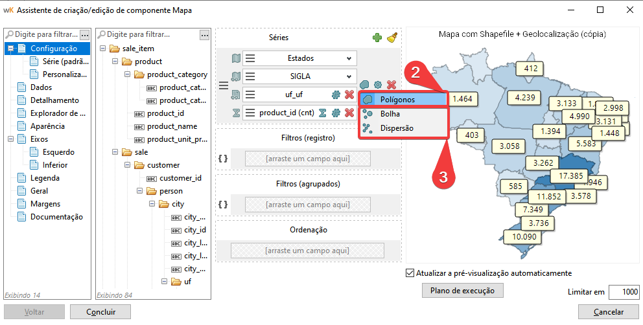
Task: Click the Limitar em input field
Action: click(x=624, y=292)
